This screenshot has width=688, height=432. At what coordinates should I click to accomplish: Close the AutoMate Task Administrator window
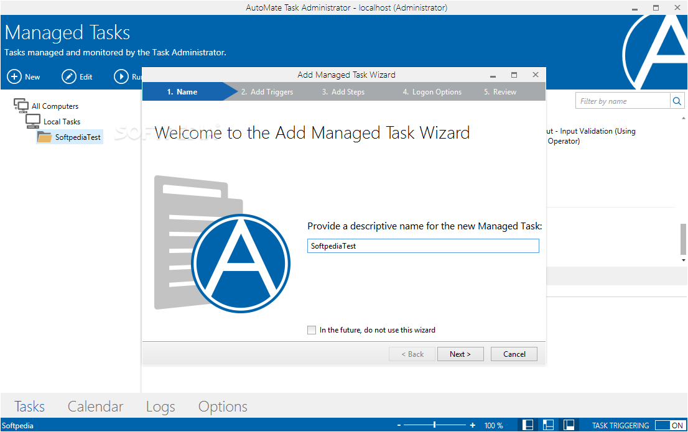point(677,8)
